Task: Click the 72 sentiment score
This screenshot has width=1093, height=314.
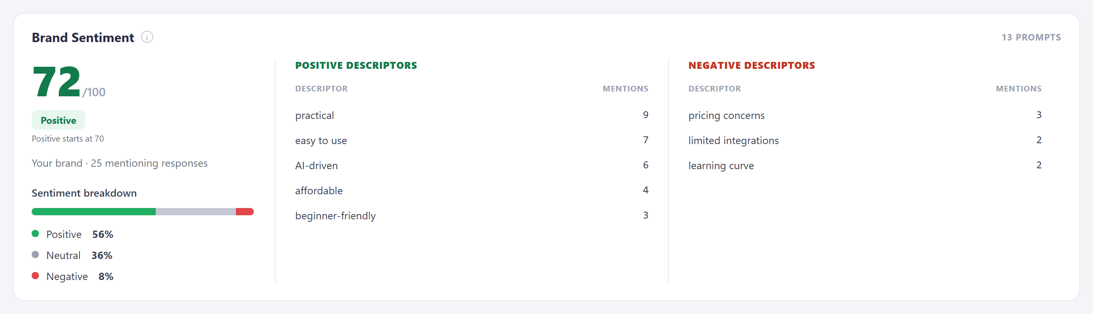Action: [56, 81]
